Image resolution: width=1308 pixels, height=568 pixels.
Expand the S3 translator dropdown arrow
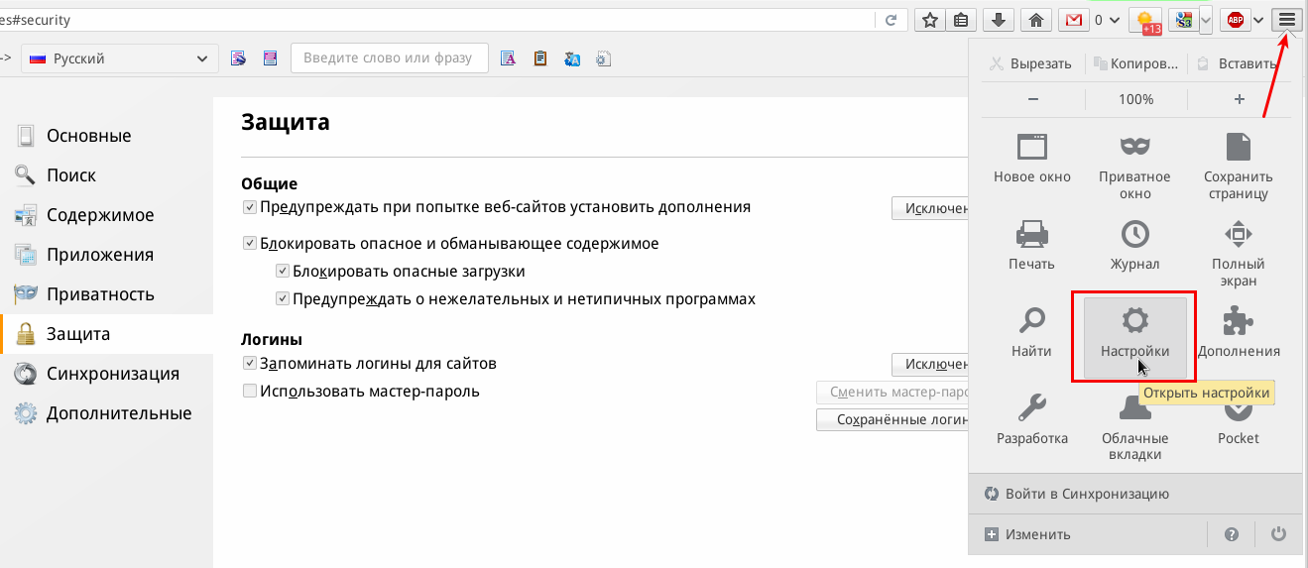[1206, 20]
